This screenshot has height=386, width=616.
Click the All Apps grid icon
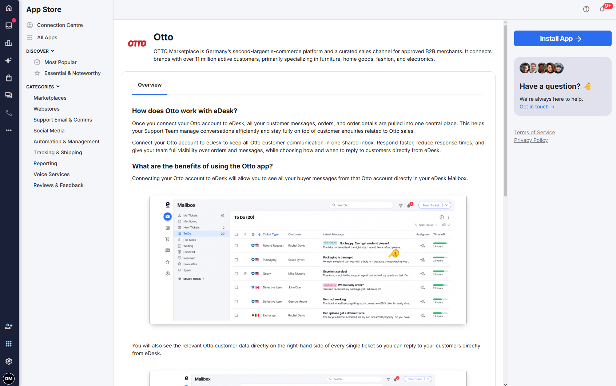click(x=30, y=37)
